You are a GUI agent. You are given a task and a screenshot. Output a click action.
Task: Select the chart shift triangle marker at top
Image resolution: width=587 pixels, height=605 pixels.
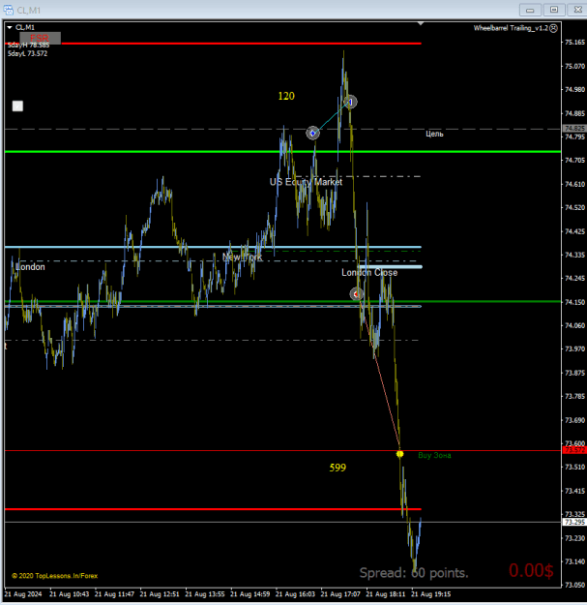421,24
